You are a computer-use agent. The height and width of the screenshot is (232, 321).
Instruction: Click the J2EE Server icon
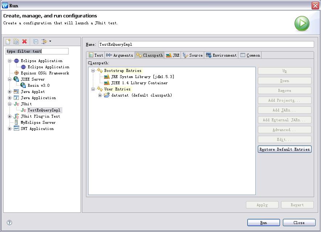point(16,79)
